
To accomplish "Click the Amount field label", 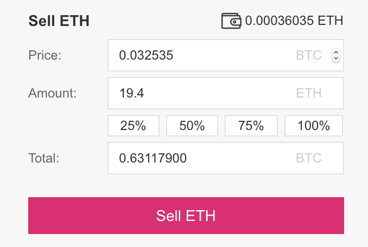I will [x=52, y=93].
